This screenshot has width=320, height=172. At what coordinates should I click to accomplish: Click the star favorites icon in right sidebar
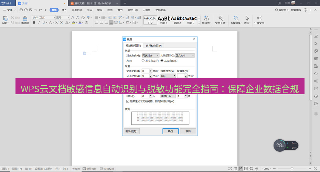coord(316,74)
